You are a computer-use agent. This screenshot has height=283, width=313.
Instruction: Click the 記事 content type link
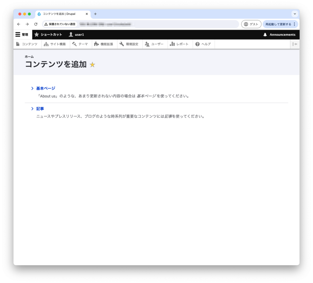coord(40,109)
